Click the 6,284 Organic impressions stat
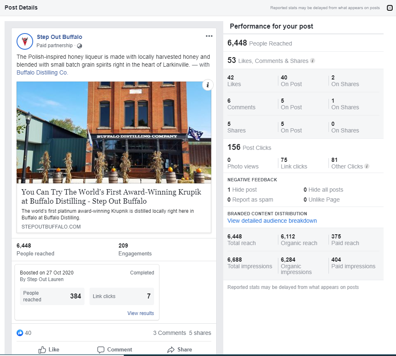The height and width of the screenshot is (356, 396). 296,266
